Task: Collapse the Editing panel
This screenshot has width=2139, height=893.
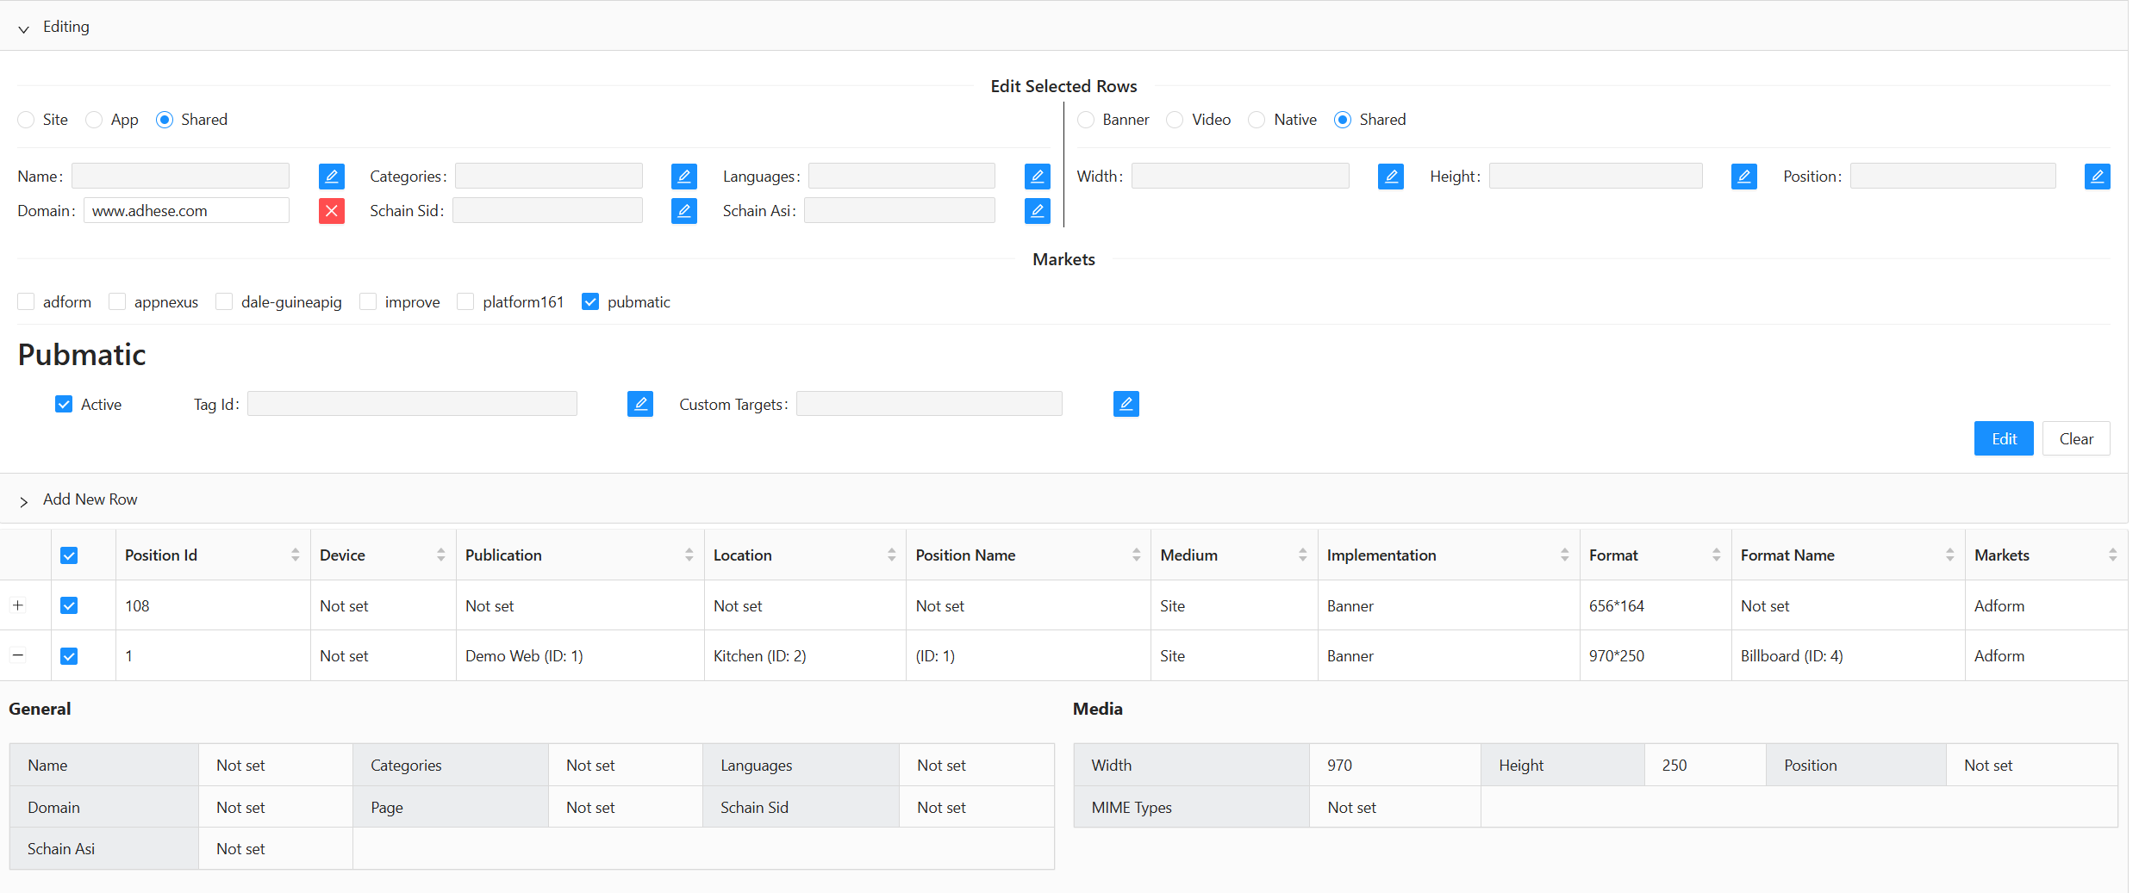Action: (x=23, y=28)
